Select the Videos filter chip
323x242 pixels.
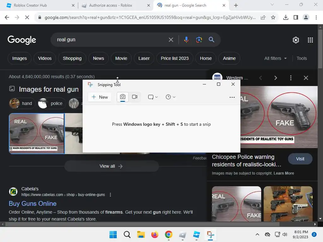pyautogui.click(x=45, y=58)
